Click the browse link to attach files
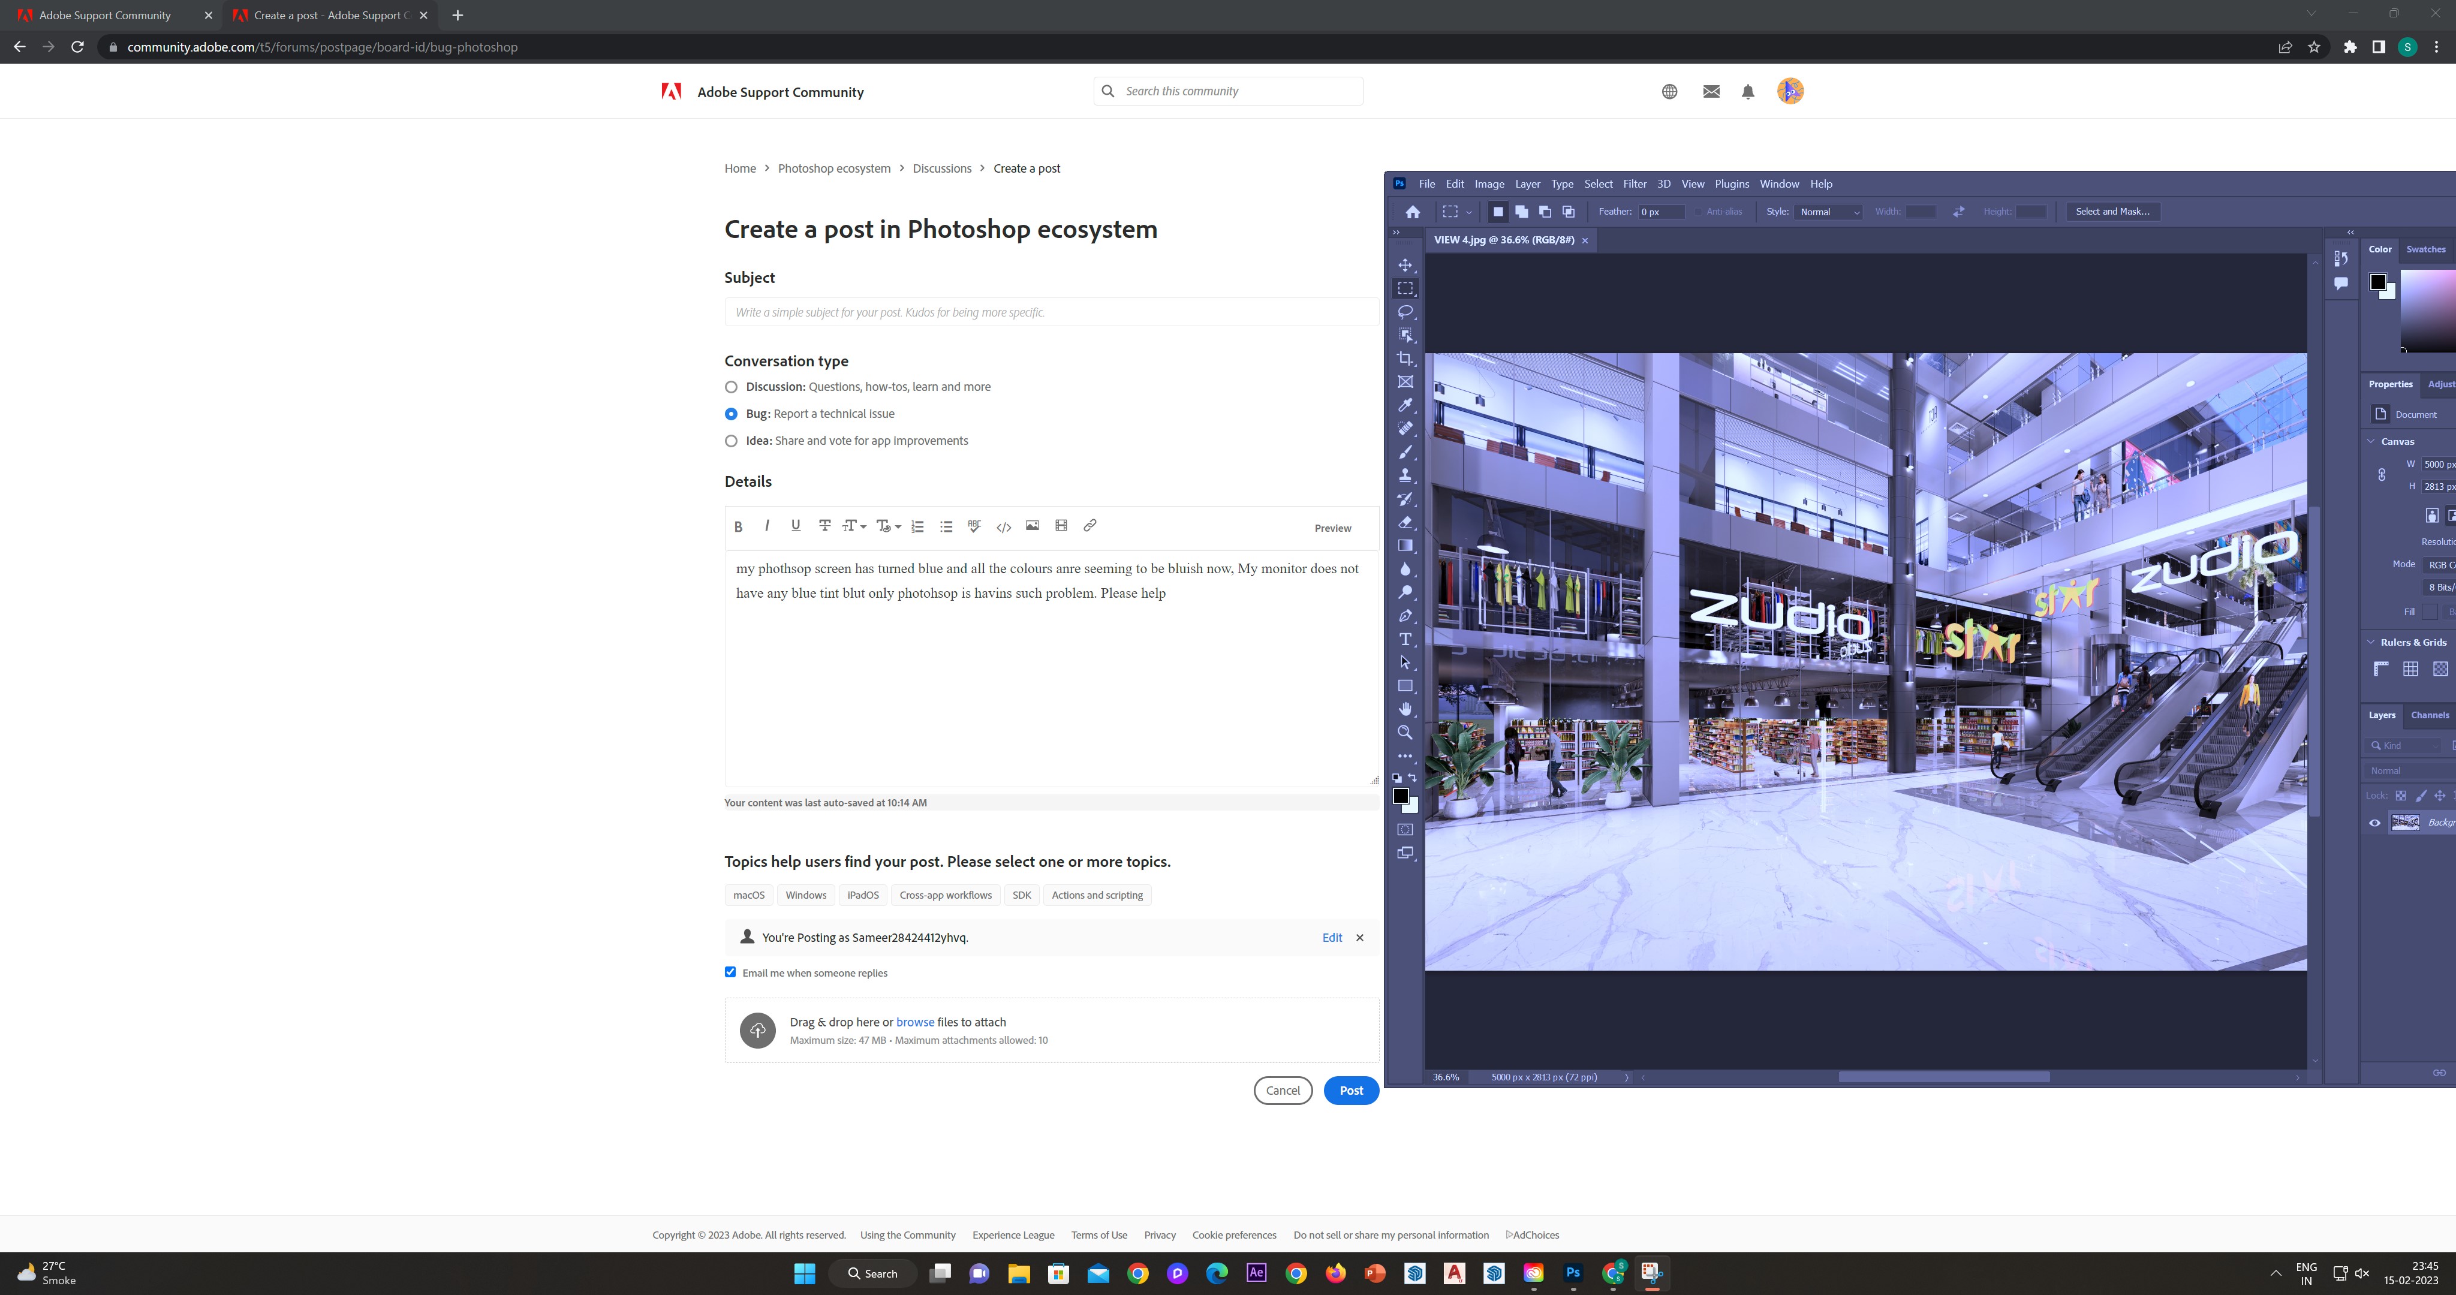The width and height of the screenshot is (2456, 1295). 914,1022
